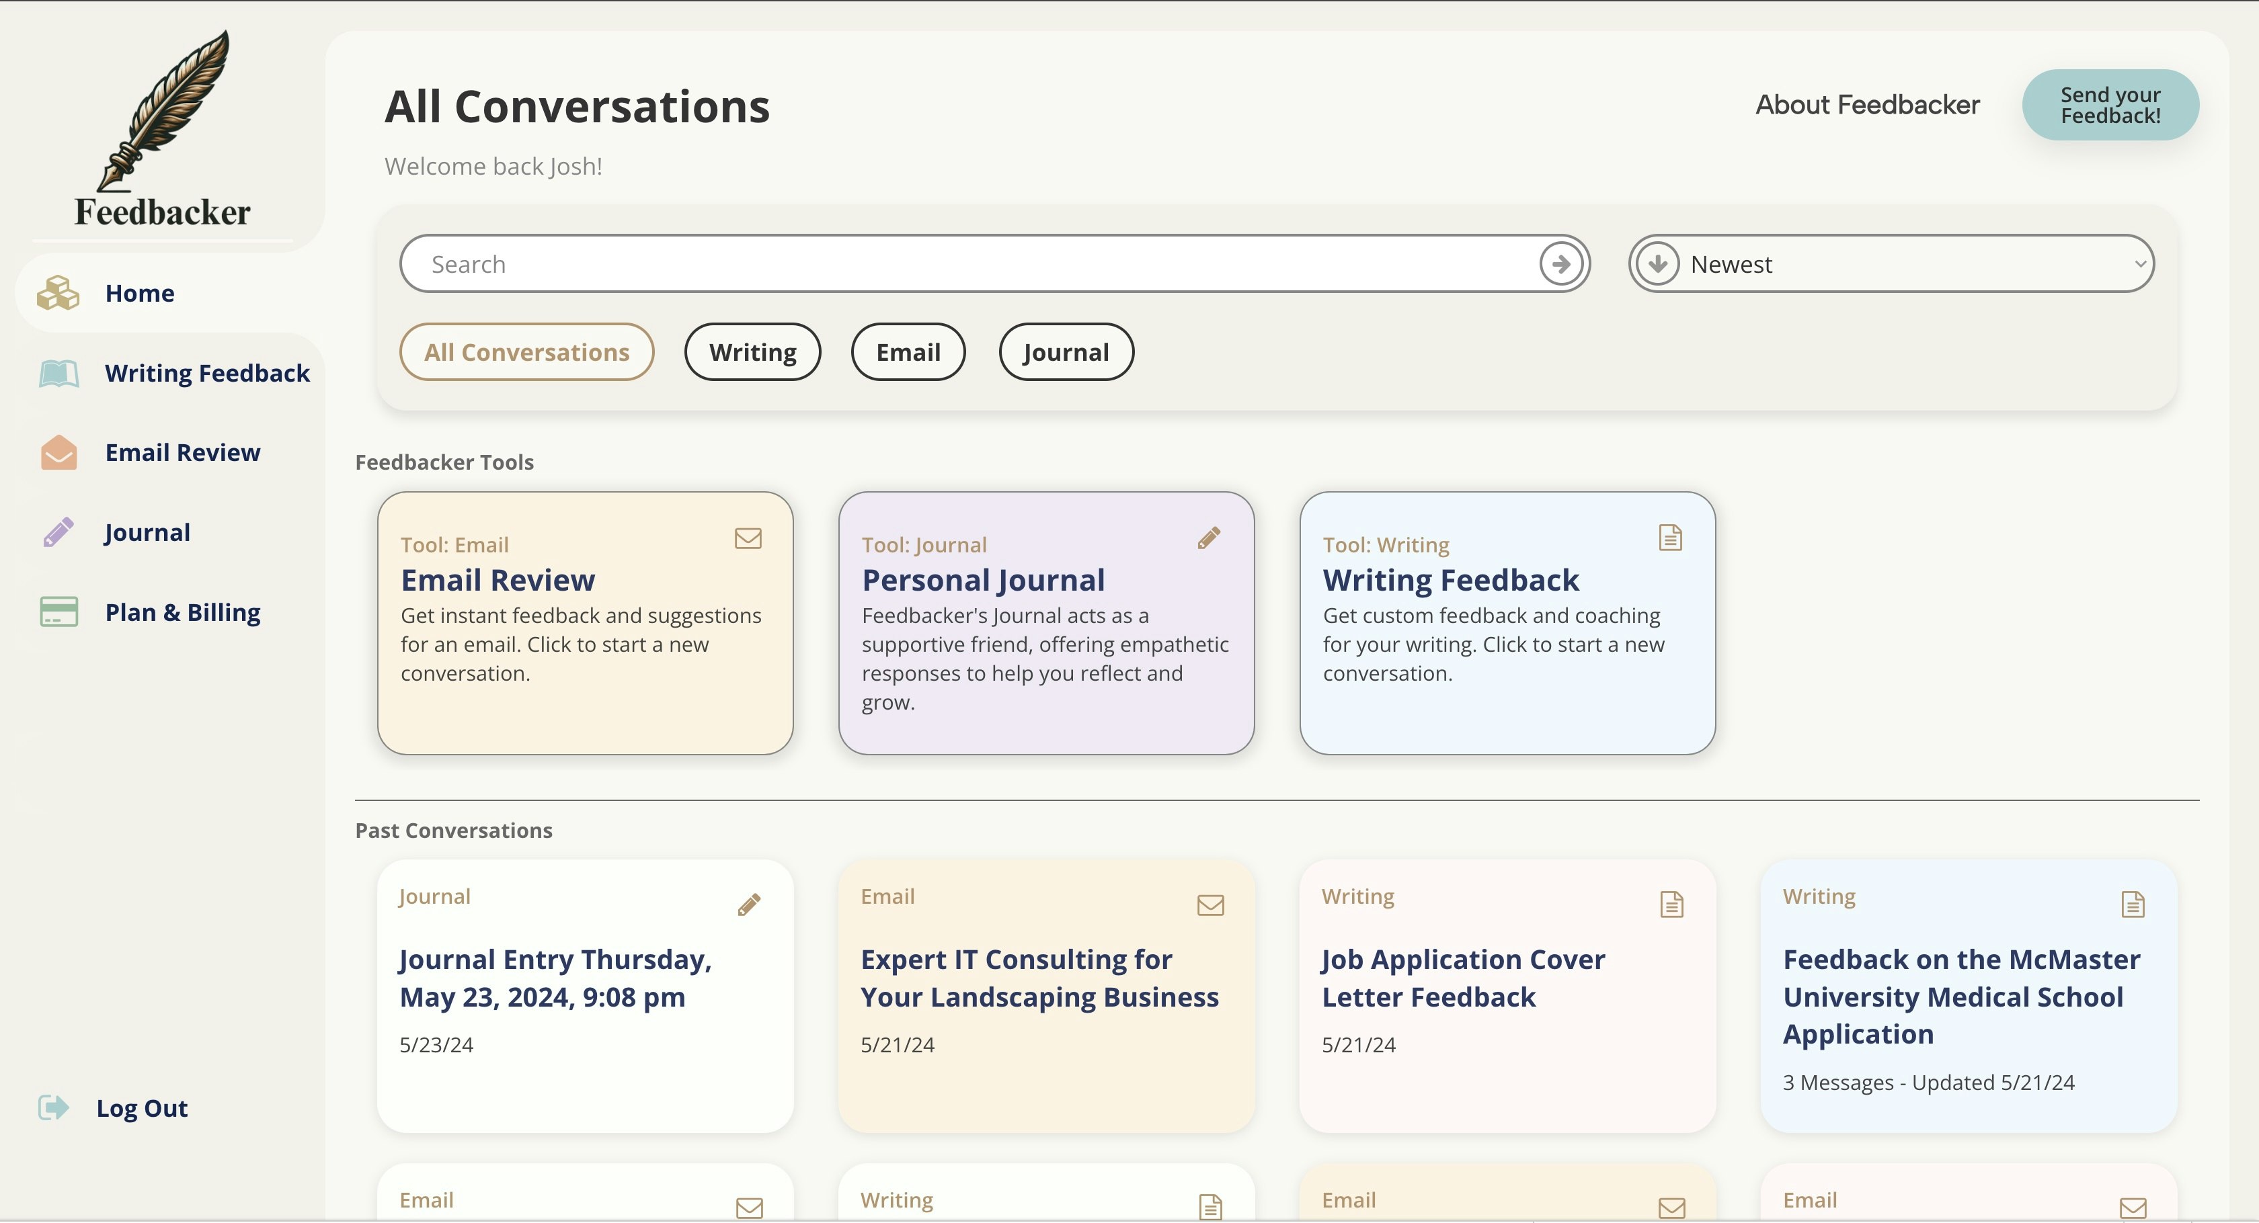Open the About Feedbacker link

tap(1867, 106)
